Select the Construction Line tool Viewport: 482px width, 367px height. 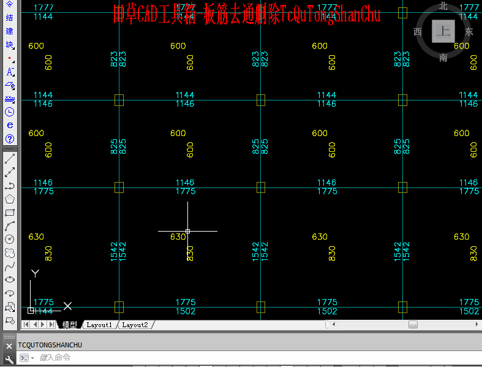coord(10,172)
